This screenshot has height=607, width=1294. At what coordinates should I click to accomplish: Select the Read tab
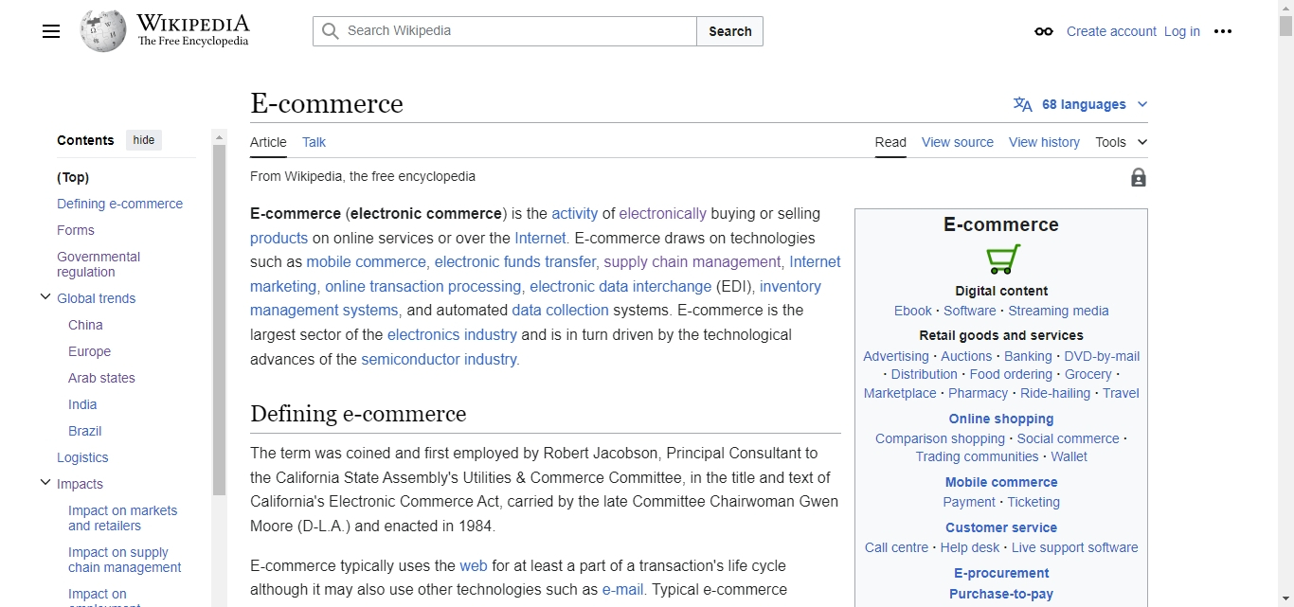(x=890, y=142)
